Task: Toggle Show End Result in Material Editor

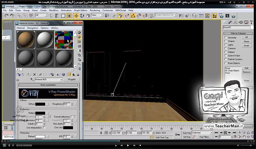Action: [x=69, y=75]
